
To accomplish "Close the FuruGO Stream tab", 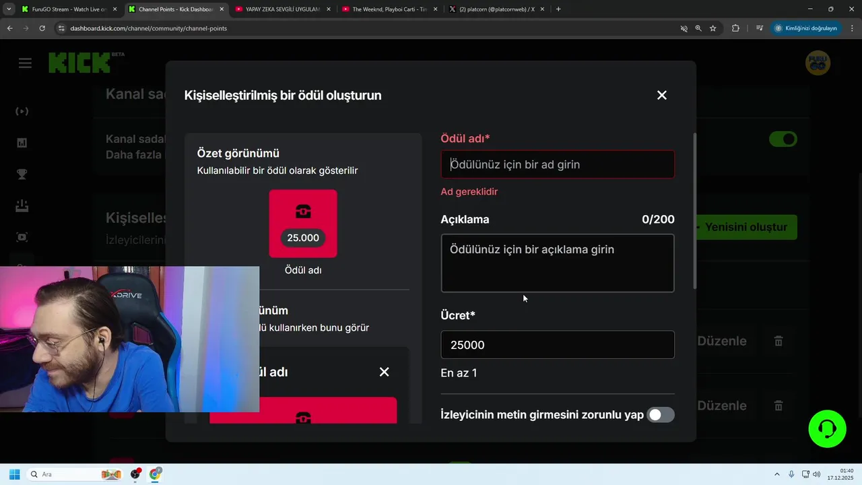I will pos(114,9).
